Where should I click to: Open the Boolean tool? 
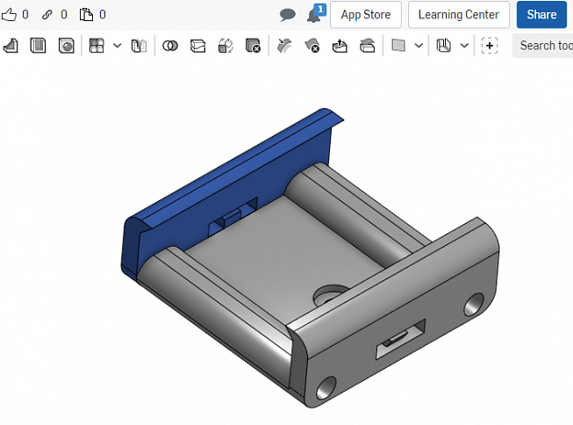pos(170,46)
